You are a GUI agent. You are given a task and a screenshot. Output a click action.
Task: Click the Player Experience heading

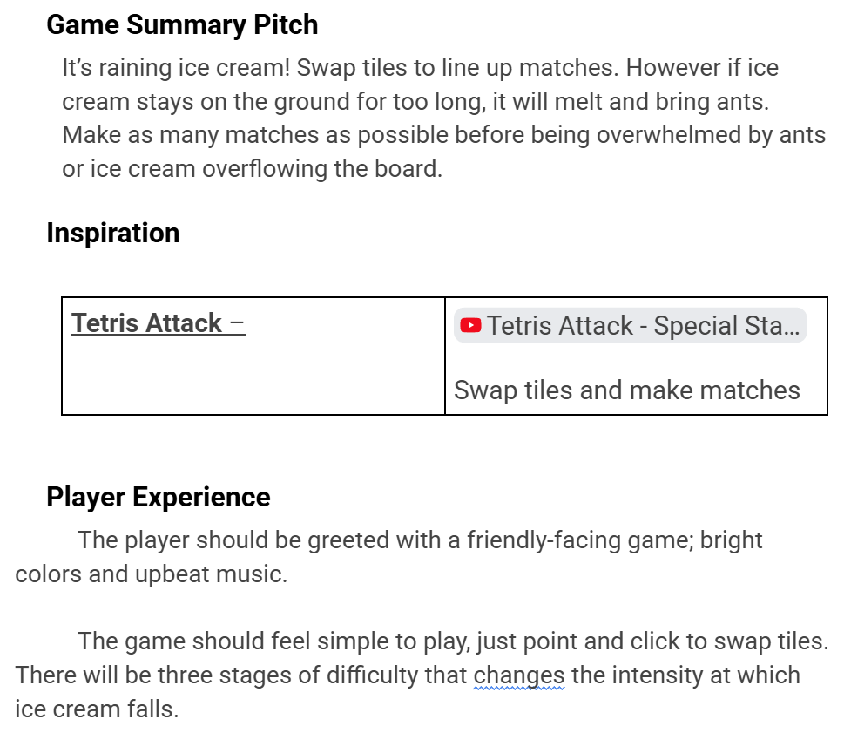159,497
